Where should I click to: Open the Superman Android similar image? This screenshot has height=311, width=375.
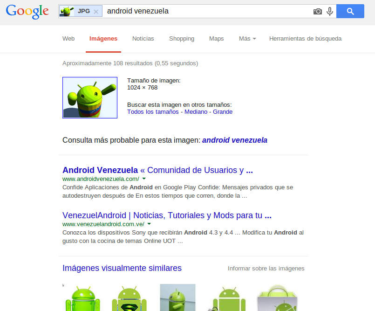click(x=129, y=297)
